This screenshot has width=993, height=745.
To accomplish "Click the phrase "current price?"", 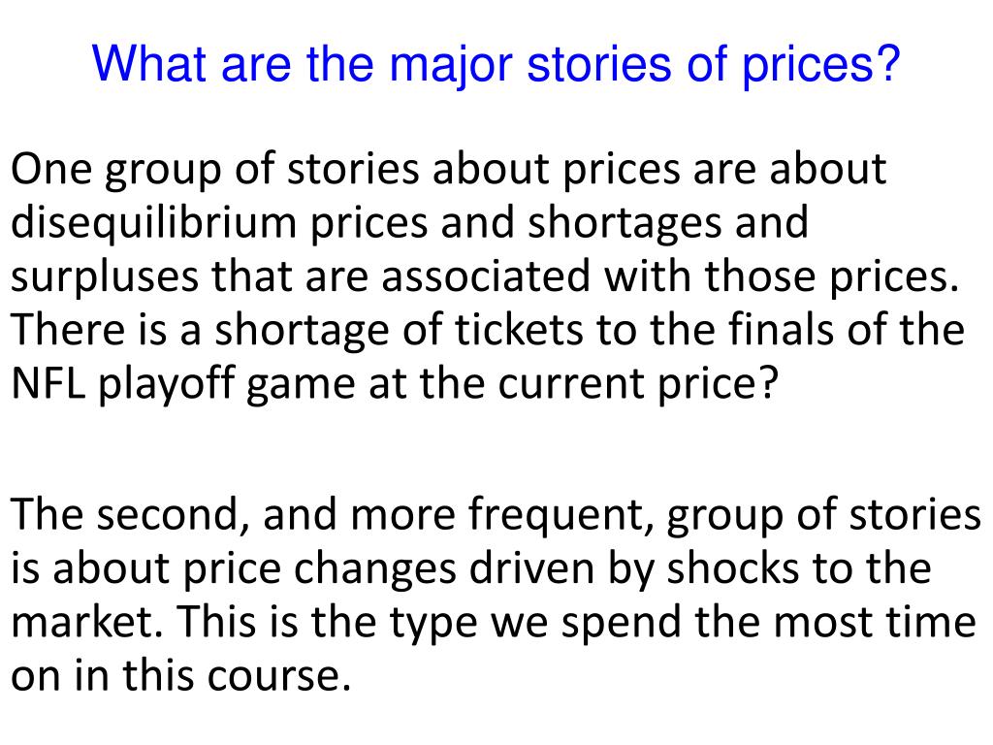I will 637,384.
